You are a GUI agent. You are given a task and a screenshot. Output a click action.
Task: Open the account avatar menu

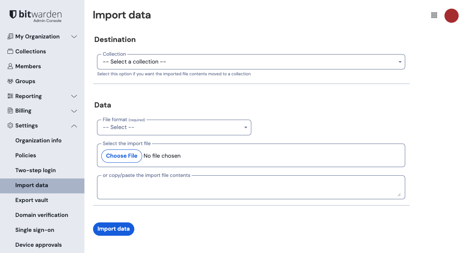click(451, 16)
